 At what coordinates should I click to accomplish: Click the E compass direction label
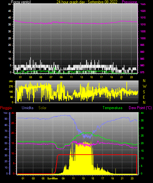click(x=144, y=97)
